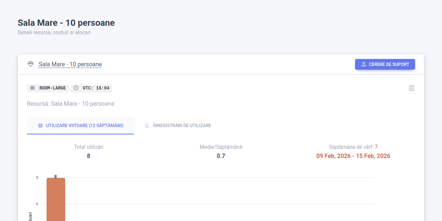
Task: Click the calendar icon on the future usage tab
Action: (41, 125)
